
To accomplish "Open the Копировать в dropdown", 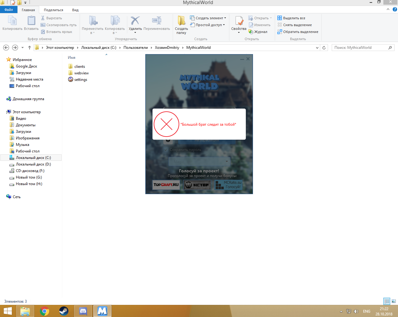I will (115, 25).
